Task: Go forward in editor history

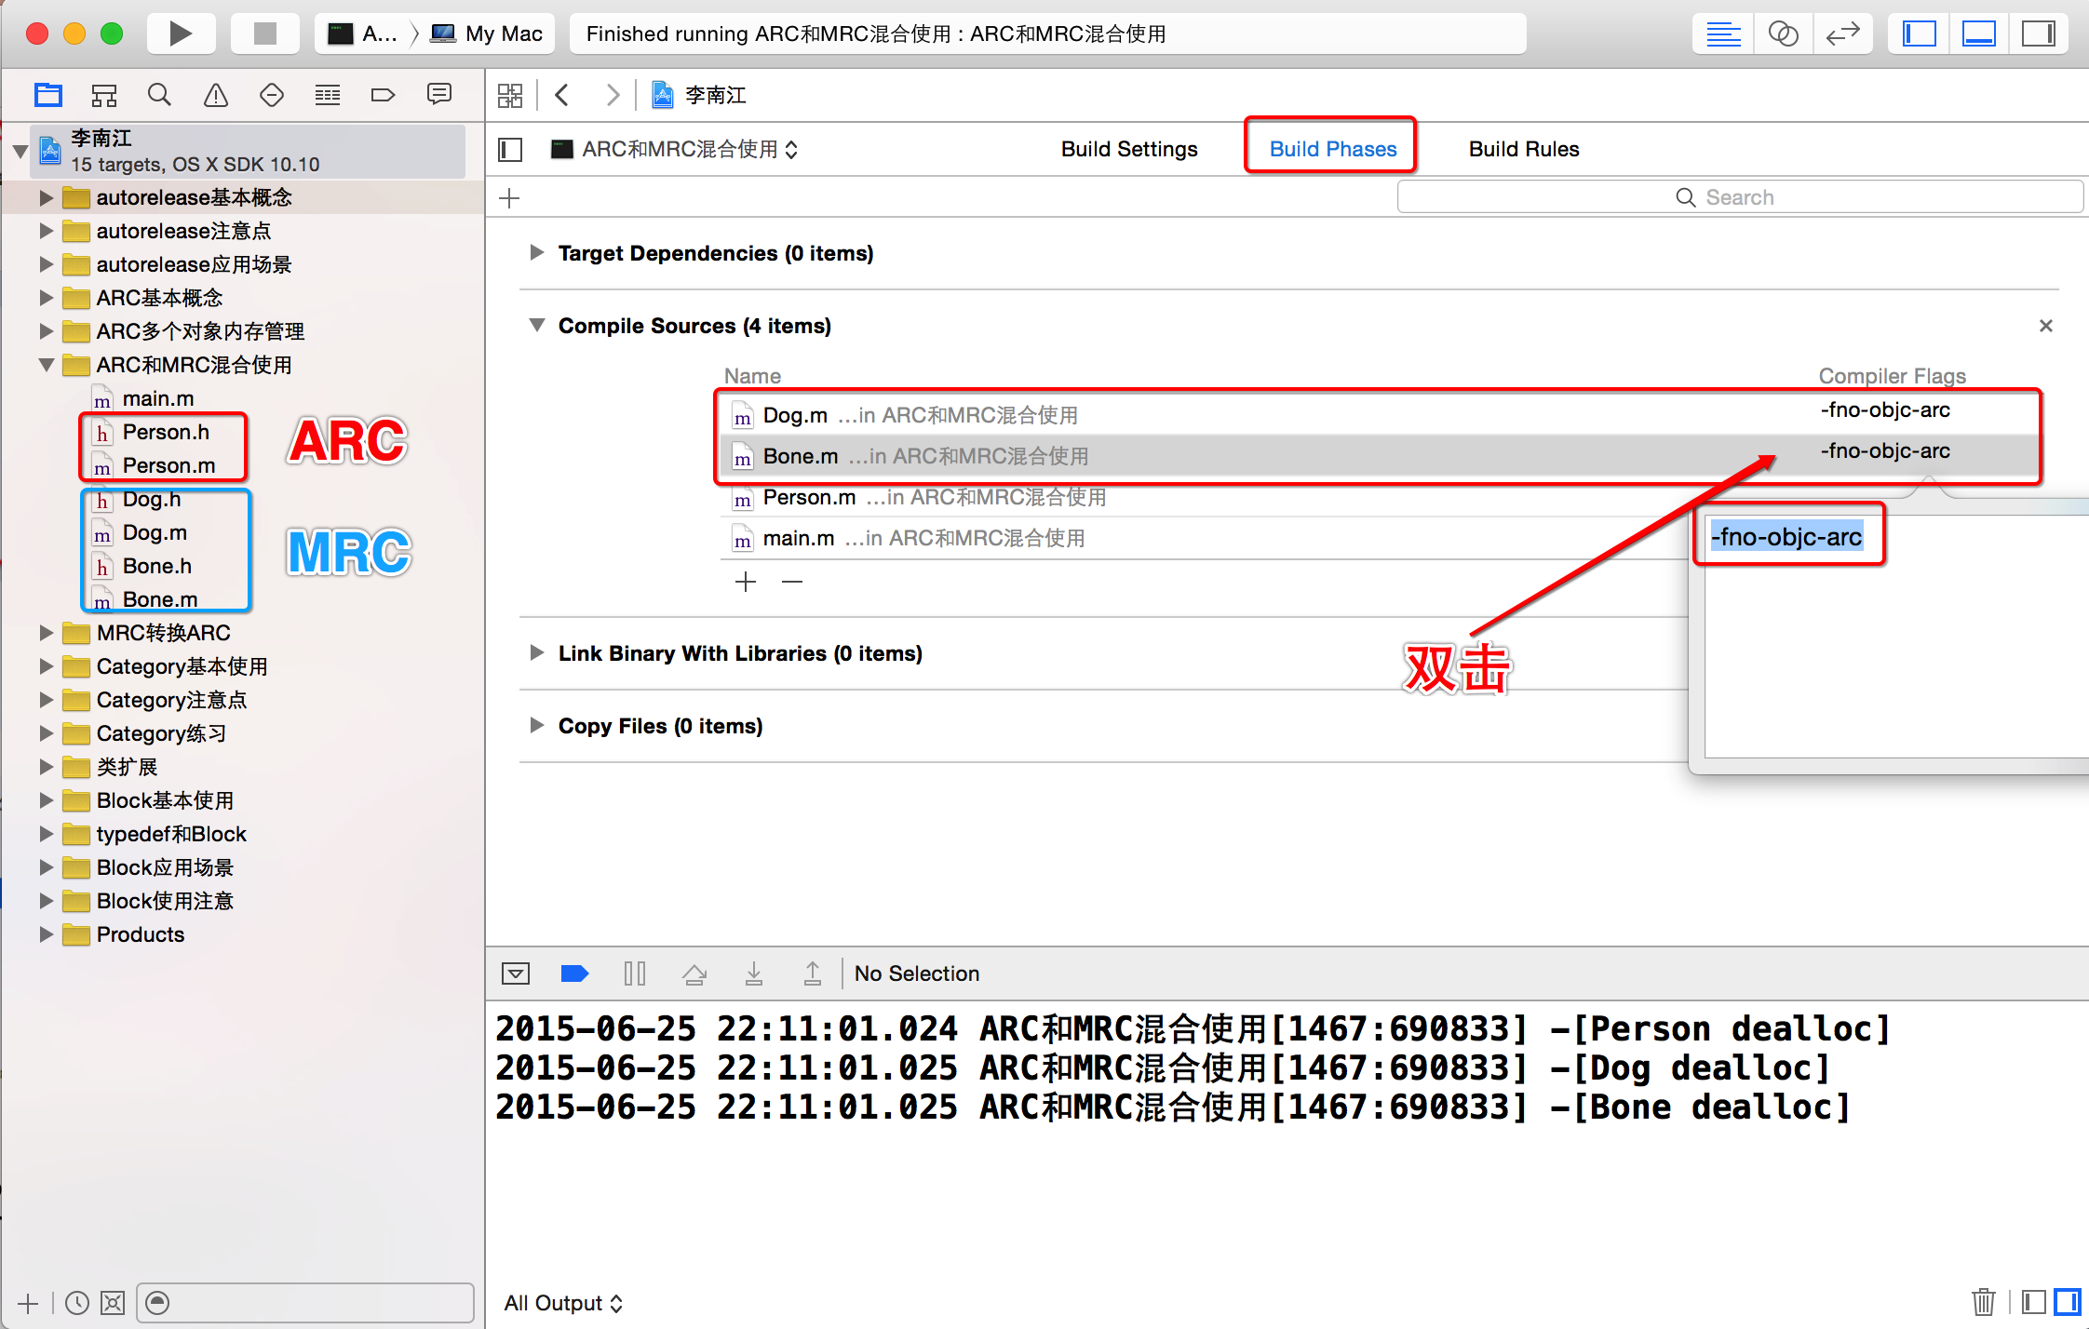Action: (x=613, y=95)
